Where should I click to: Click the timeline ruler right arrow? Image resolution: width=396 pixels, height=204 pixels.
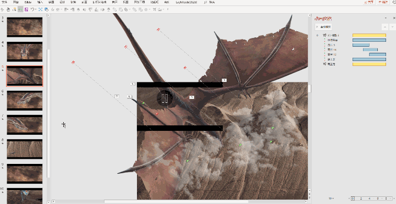(x=393, y=199)
